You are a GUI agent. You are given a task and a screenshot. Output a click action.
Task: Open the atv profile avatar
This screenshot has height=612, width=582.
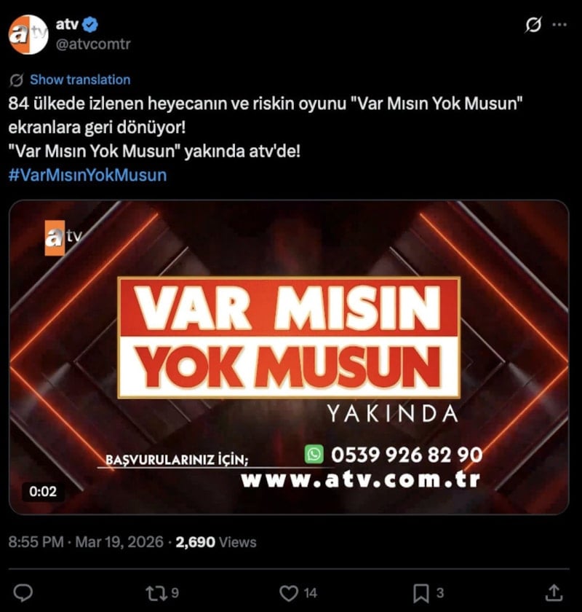(28, 34)
